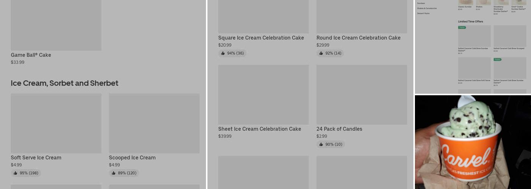This screenshot has width=531, height=189.
Task: Open Salted Caramel Cold Brew Soft Serve title
Action: click(474, 81)
